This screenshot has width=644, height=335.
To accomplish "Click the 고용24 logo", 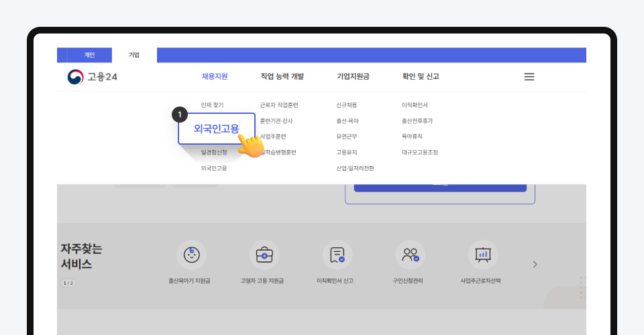I will (x=93, y=77).
